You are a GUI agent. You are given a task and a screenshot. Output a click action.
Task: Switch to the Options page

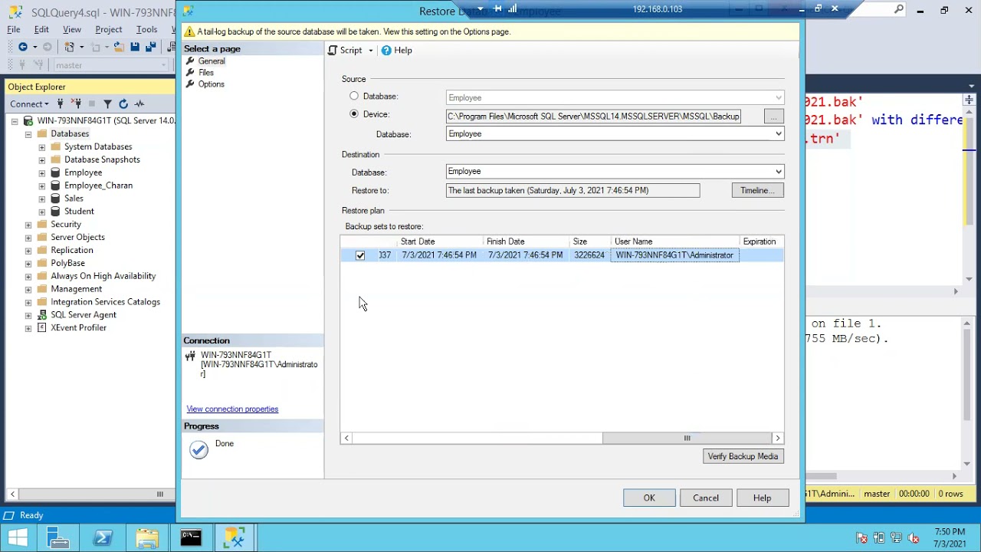click(x=211, y=84)
